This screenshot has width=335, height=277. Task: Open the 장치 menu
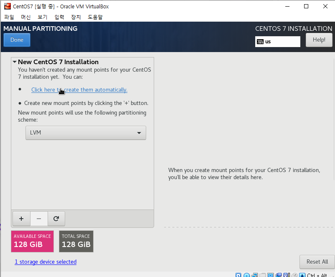[x=76, y=17]
